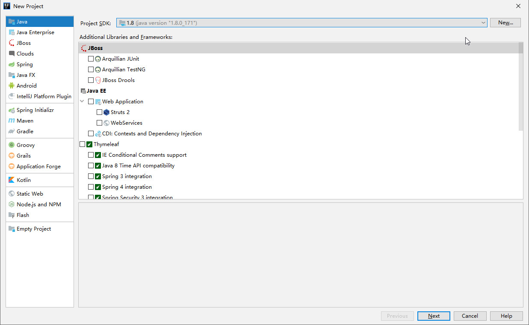Click the IntelliJ Platform Plugin icon
The height and width of the screenshot is (325, 529).
[x=12, y=96]
